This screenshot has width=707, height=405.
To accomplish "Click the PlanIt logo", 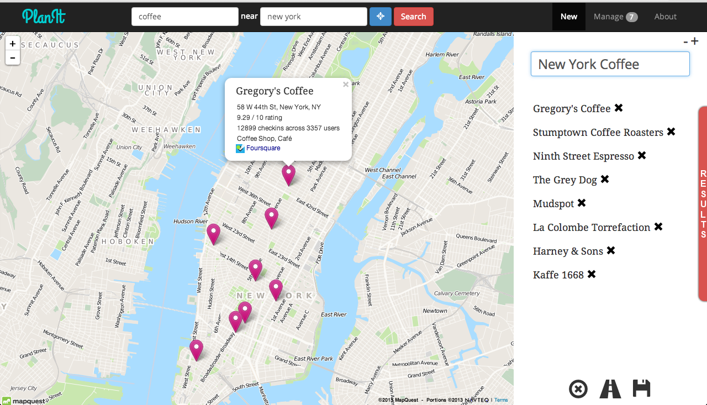I will point(44,16).
